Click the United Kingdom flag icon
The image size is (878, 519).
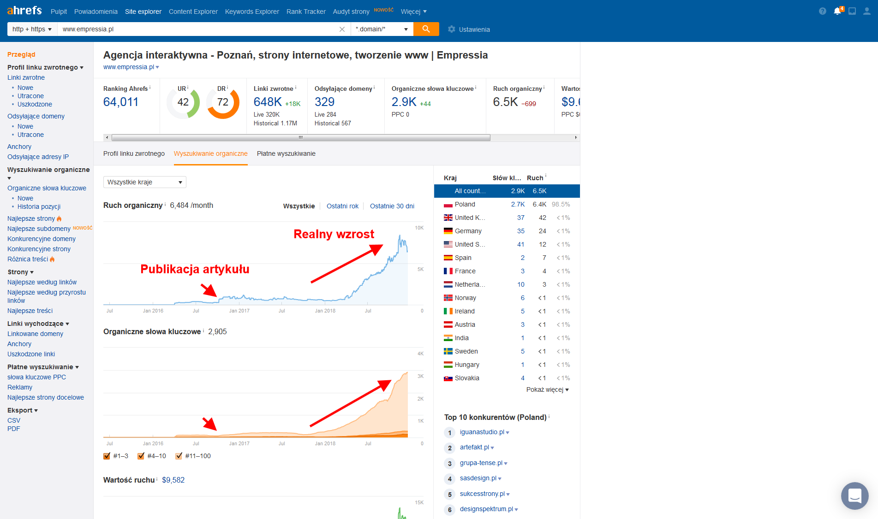click(x=448, y=218)
